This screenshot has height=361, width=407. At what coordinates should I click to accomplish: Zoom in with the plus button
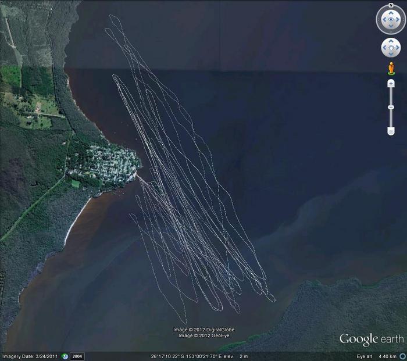click(391, 84)
